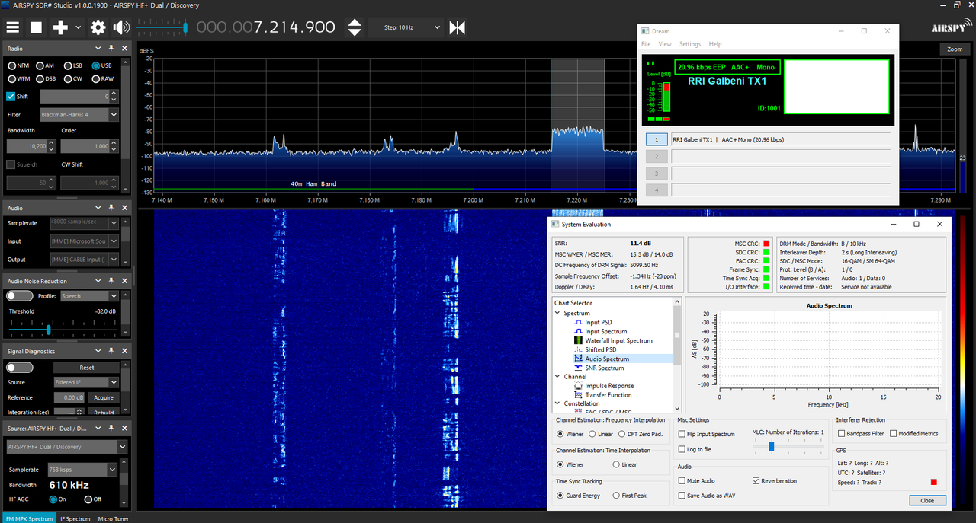Switch to the Micro Tuner tab
Screen dimensions: 976x523
tap(113, 518)
